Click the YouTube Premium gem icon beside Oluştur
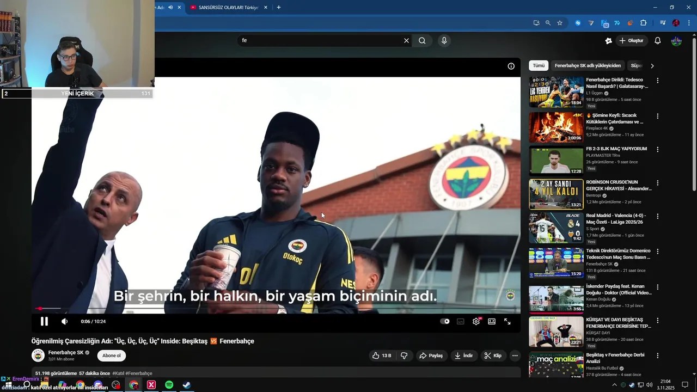 pos(608,40)
